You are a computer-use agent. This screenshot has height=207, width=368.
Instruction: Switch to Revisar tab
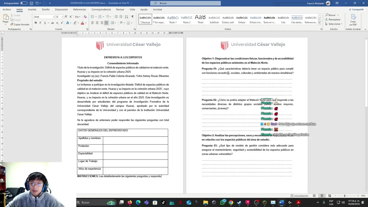[120, 9]
